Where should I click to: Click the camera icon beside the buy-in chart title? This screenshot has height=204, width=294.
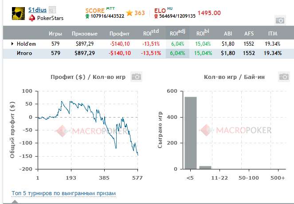tap(284, 77)
